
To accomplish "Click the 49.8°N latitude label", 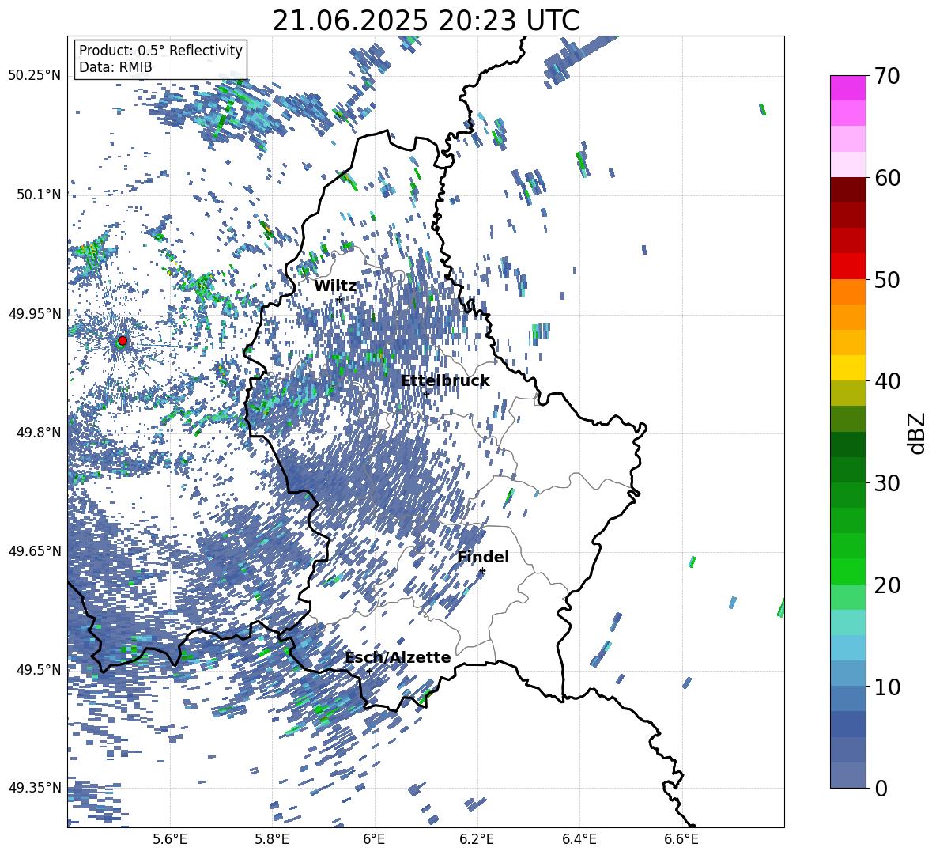I will pos(38,433).
